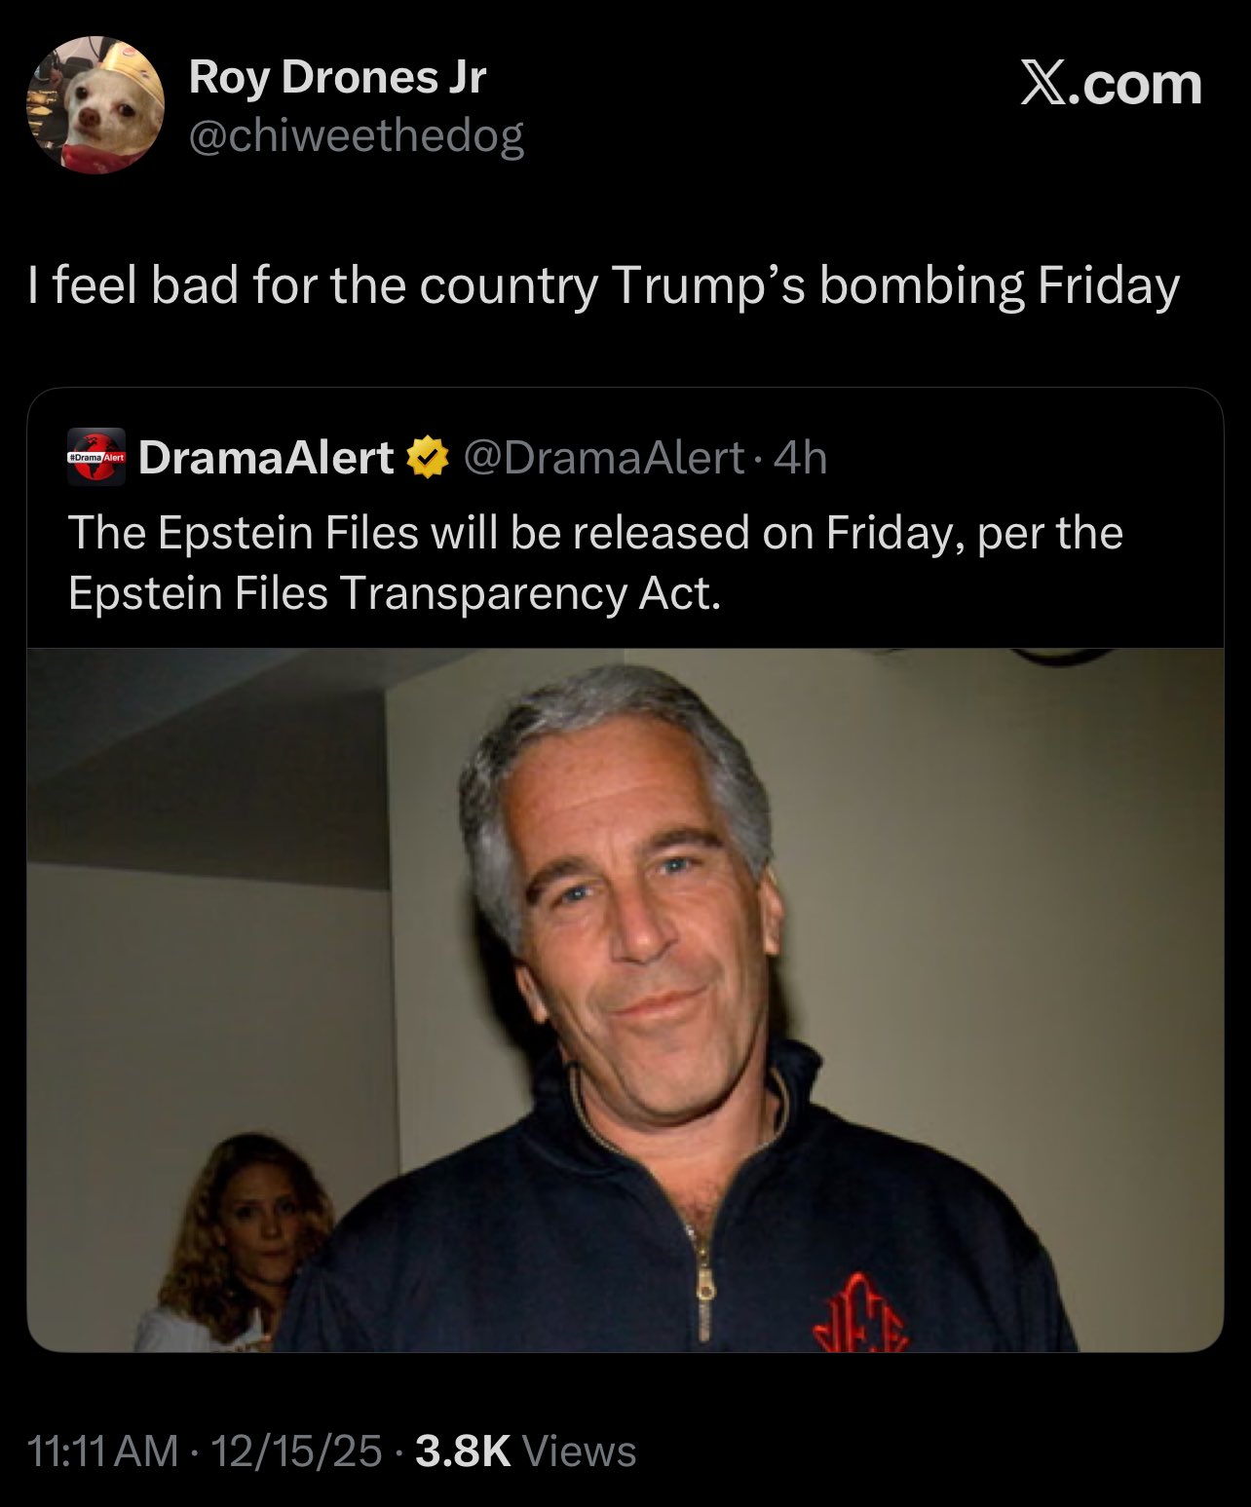Click the @DramaAlert handle
This screenshot has width=1251, height=1507.
point(604,457)
